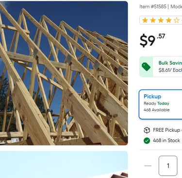Click the Ready Today availability text

156,104
